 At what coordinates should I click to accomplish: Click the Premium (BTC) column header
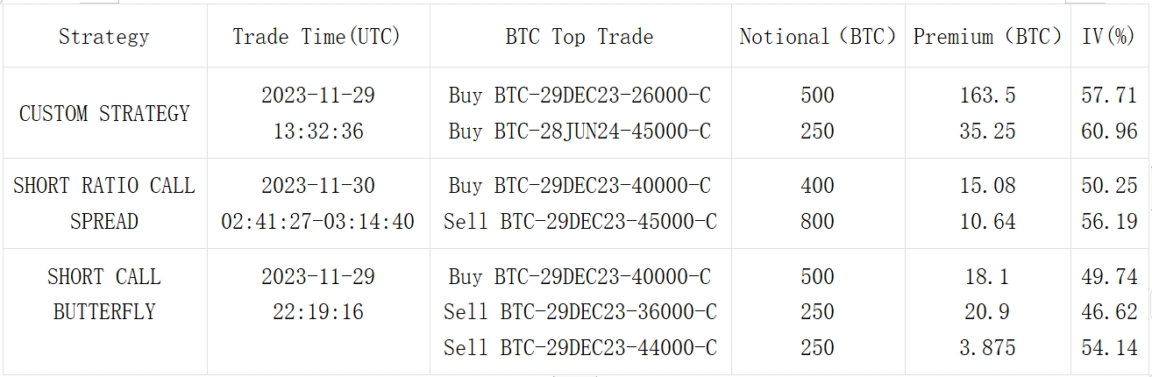pyautogui.click(x=987, y=37)
